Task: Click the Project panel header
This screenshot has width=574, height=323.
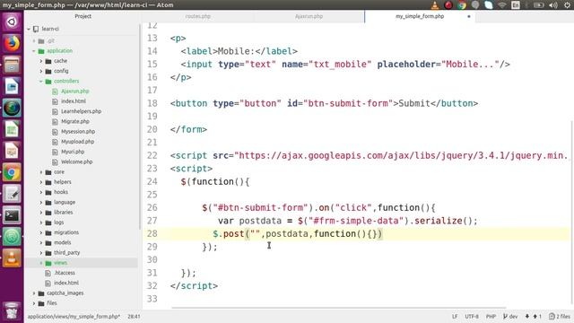Action: point(83,16)
